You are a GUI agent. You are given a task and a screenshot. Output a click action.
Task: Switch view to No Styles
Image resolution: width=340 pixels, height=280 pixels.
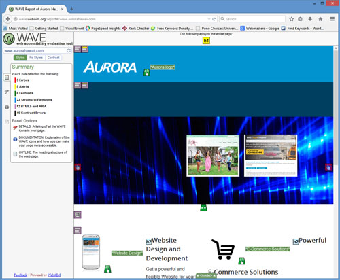[36, 58]
